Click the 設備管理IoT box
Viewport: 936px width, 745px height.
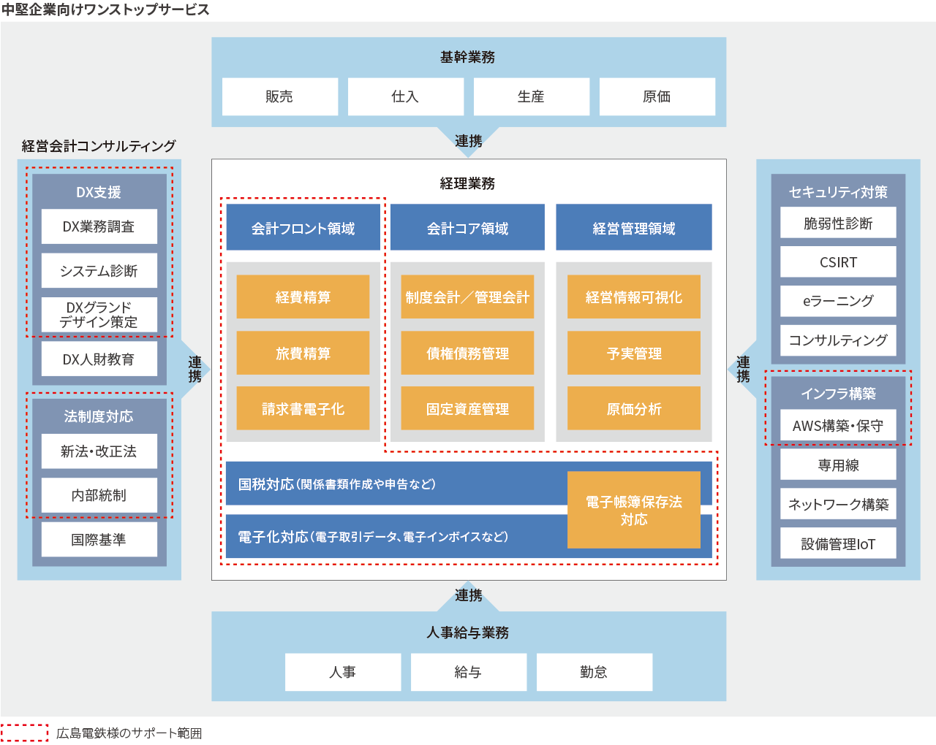click(x=838, y=543)
